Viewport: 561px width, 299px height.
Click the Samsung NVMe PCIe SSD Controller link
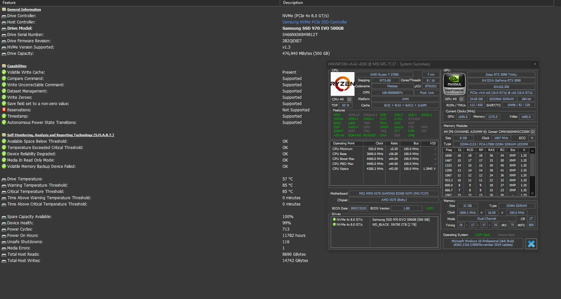click(x=315, y=22)
